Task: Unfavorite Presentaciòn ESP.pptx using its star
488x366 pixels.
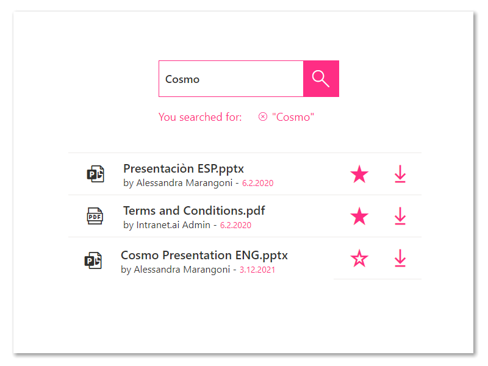Action: click(359, 174)
